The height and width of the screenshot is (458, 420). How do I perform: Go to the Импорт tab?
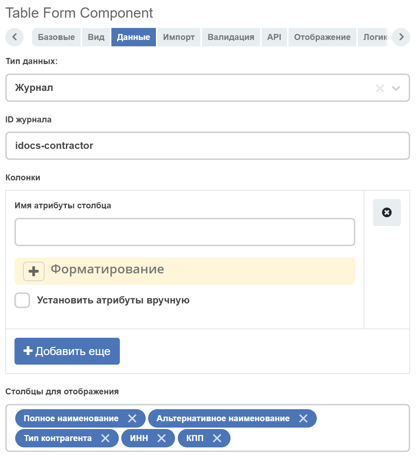coord(179,37)
